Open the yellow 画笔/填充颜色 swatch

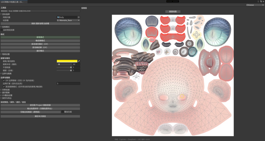[x=67, y=61]
